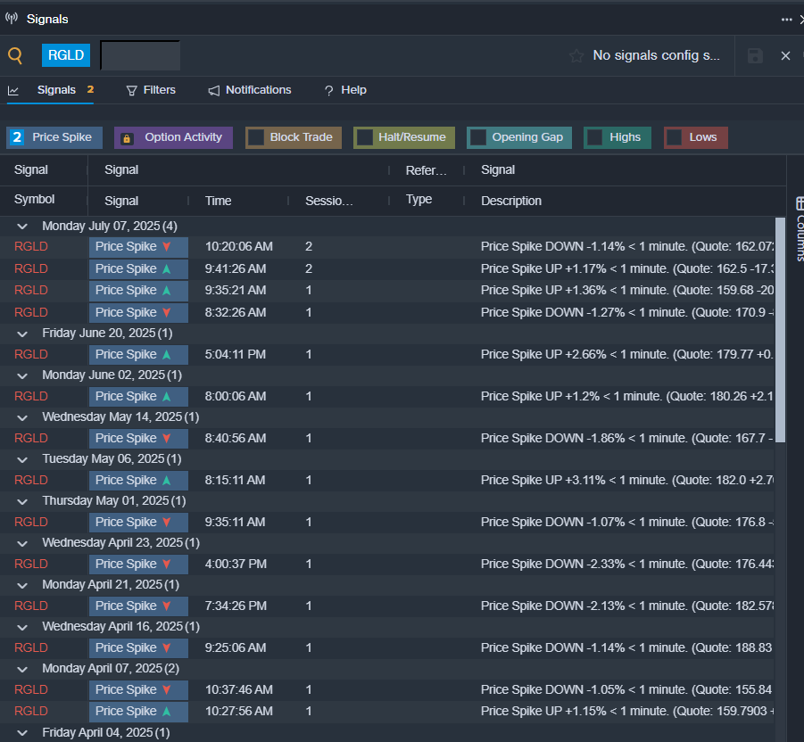Sort by the Time column header

pyautogui.click(x=219, y=201)
